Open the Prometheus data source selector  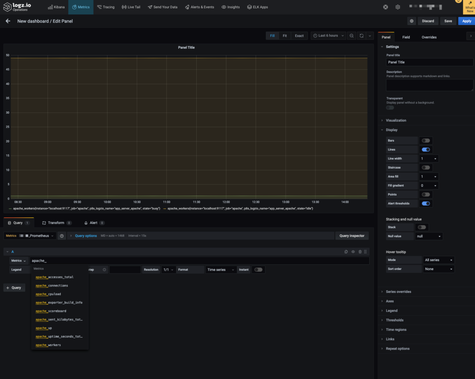point(30,236)
